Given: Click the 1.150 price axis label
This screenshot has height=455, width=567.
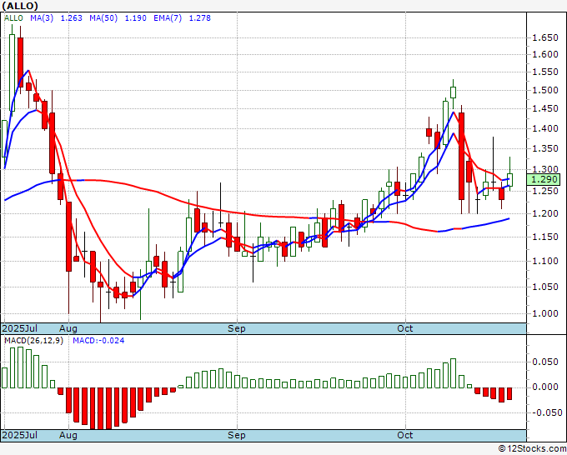Looking at the screenshot, I should pyautogui.click(x=545, y=237).
